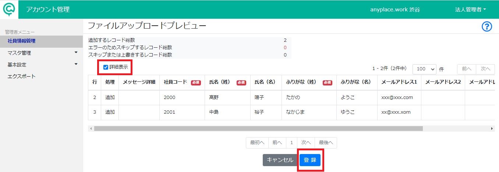
Task: Click anyplace.work 渋谷 in header
Action: 395,10
